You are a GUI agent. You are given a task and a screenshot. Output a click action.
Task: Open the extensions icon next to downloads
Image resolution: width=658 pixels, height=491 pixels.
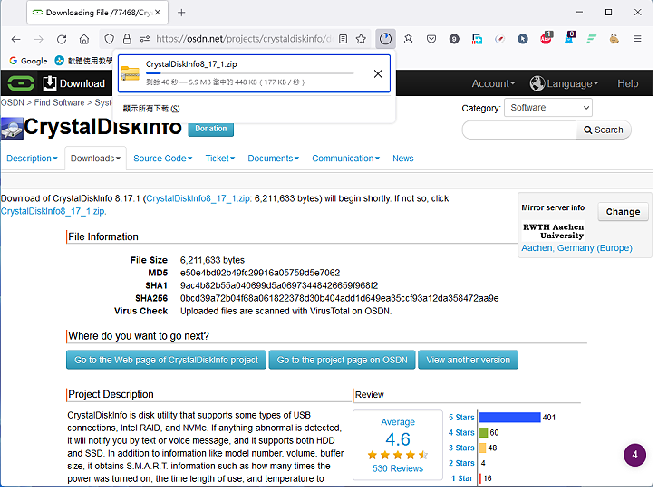(x=409, y=39)
